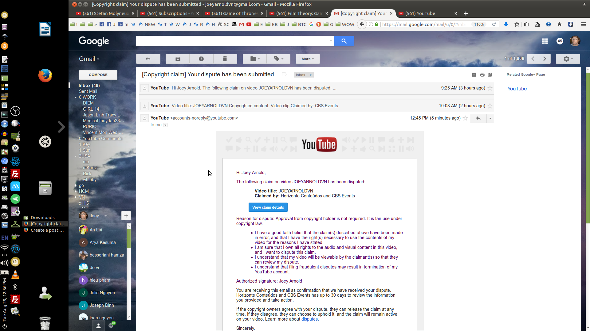
Task: Open the YouTube related Google+ page link
Action: click(517, 89)
